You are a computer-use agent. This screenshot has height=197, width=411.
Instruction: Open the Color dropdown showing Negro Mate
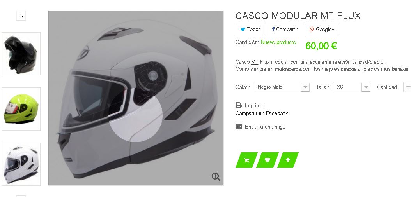[282, 87]
